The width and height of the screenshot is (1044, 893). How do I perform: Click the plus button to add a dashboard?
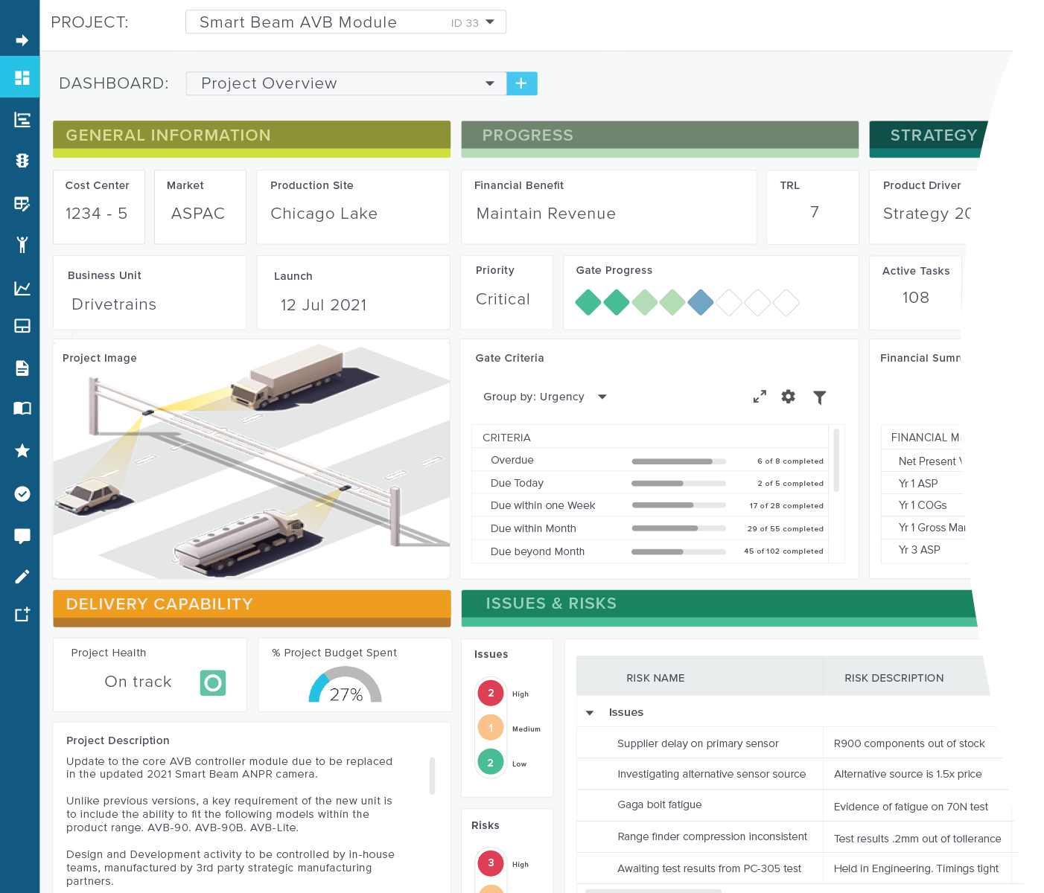521,83
